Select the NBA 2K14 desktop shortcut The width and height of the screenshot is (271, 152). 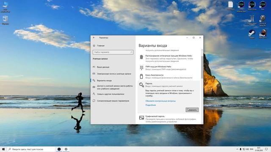(263, 34)
